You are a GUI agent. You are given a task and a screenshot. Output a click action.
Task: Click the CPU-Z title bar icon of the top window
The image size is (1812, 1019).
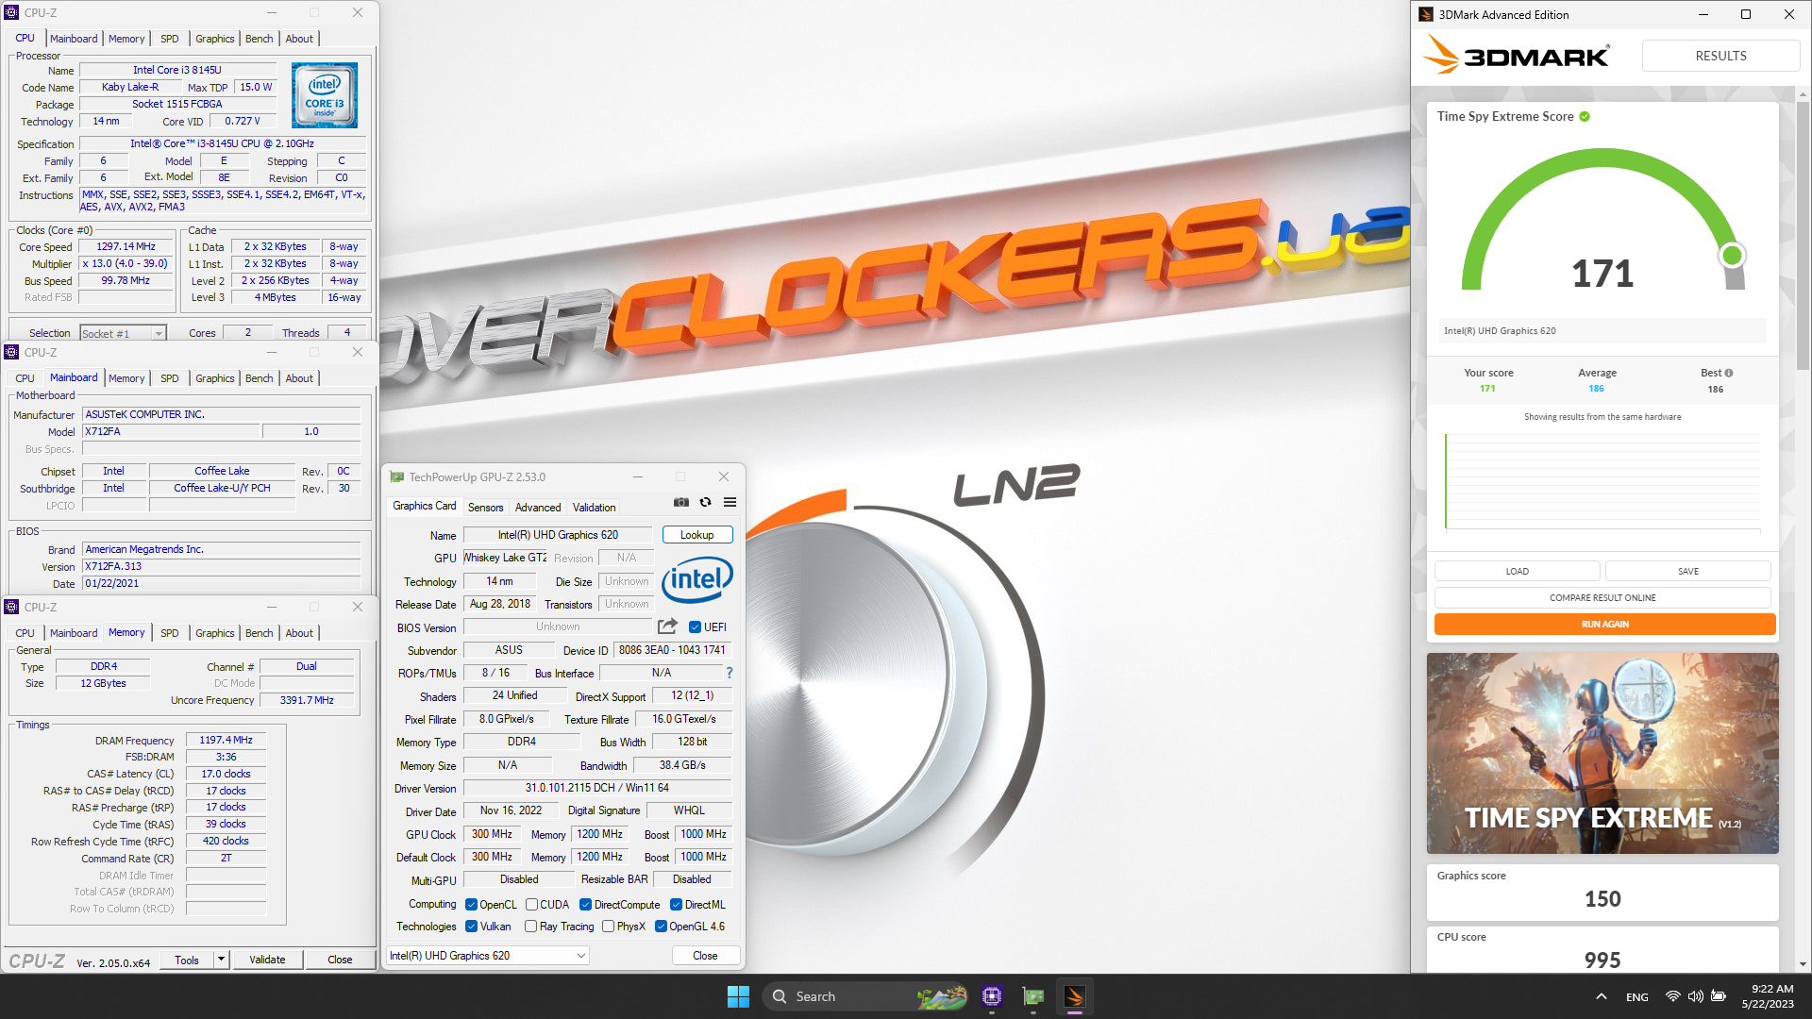click(11, 13)
